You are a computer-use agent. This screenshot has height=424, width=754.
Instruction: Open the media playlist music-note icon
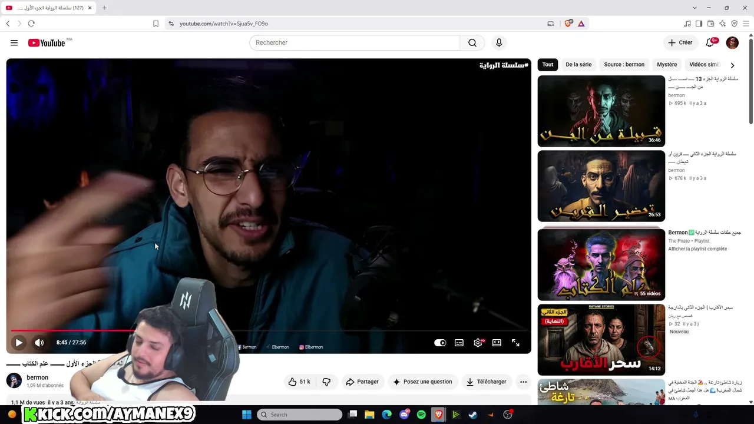(x=687, y=24)
